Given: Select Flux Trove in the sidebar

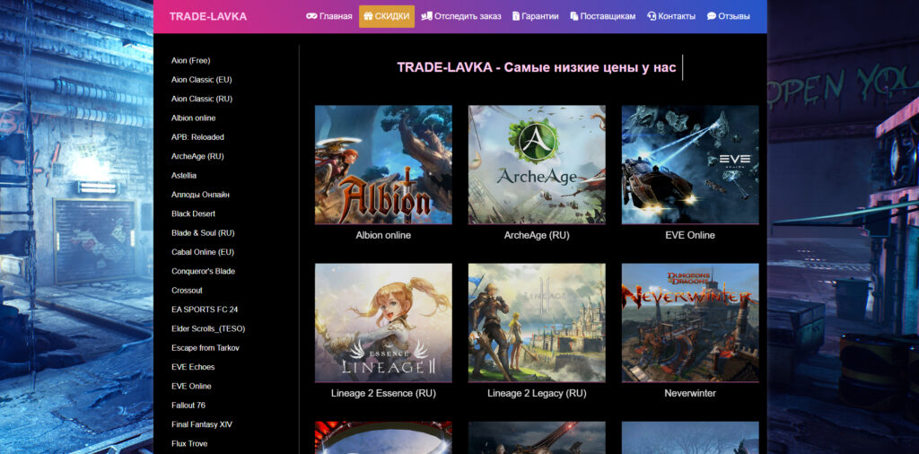Looking at the screenshot, I should click(x=189, y=443).
